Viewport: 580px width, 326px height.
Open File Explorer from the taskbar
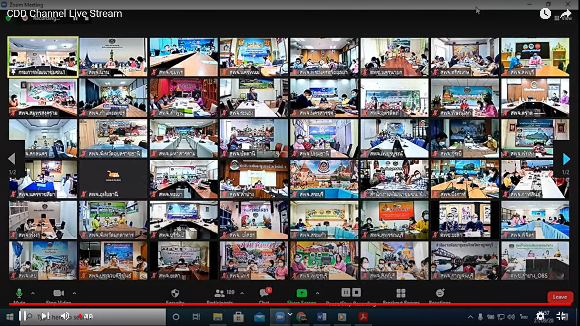click(217, 317)
